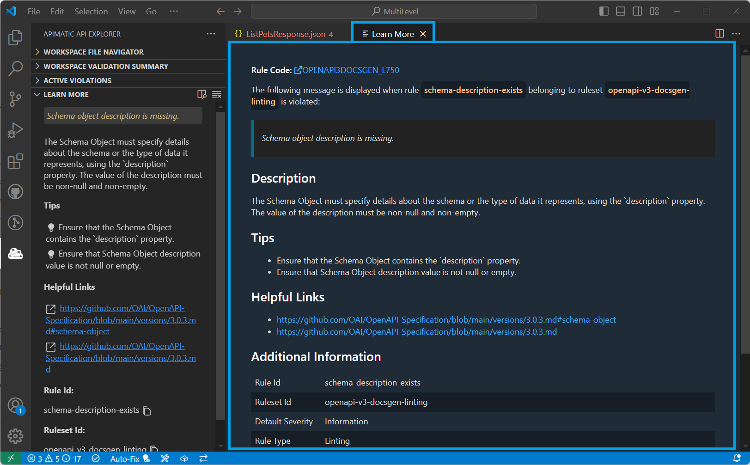This screenshot has height=465, width=750.
Task: Click the open-in-editor icon in the Learn More header
Action: click(x=202, y=94)
